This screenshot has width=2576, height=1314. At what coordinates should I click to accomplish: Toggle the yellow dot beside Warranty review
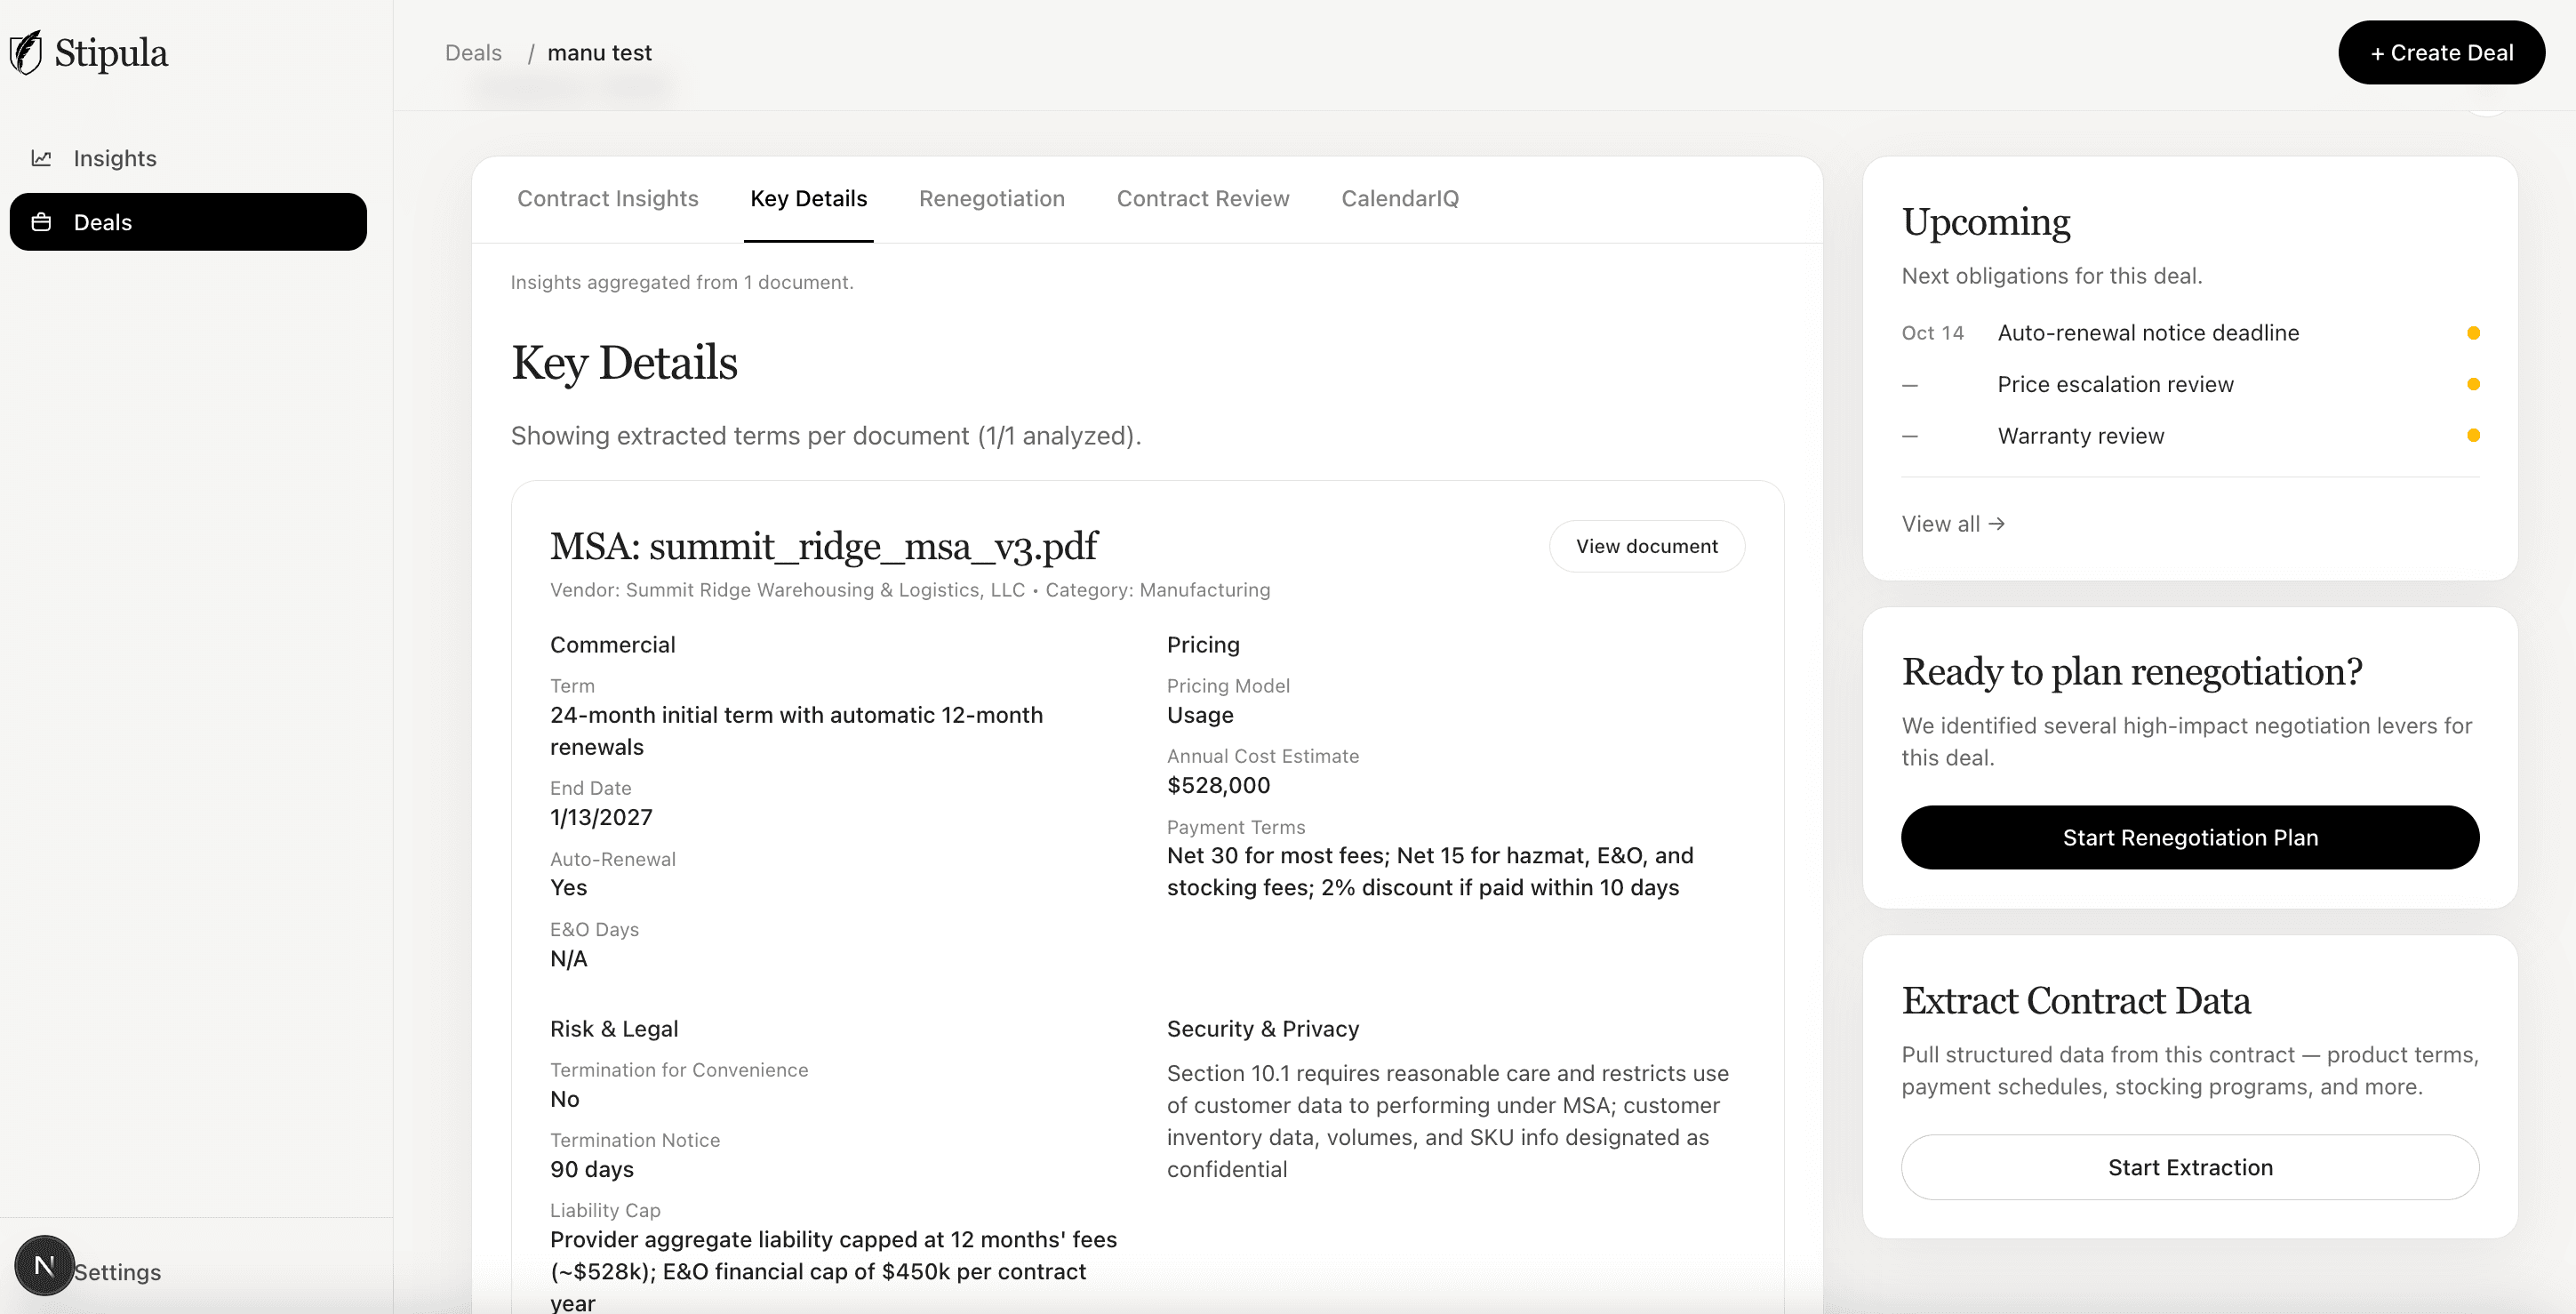pos(2473,435)
